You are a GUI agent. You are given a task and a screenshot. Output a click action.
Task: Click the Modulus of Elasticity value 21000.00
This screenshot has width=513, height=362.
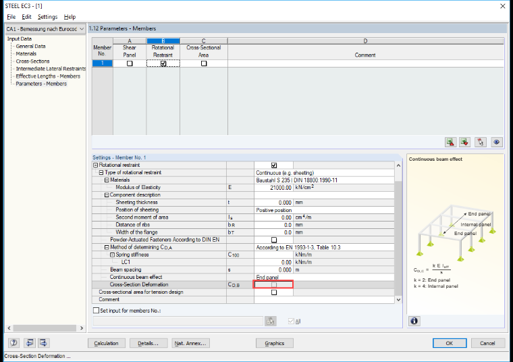(x=273, y=188)
